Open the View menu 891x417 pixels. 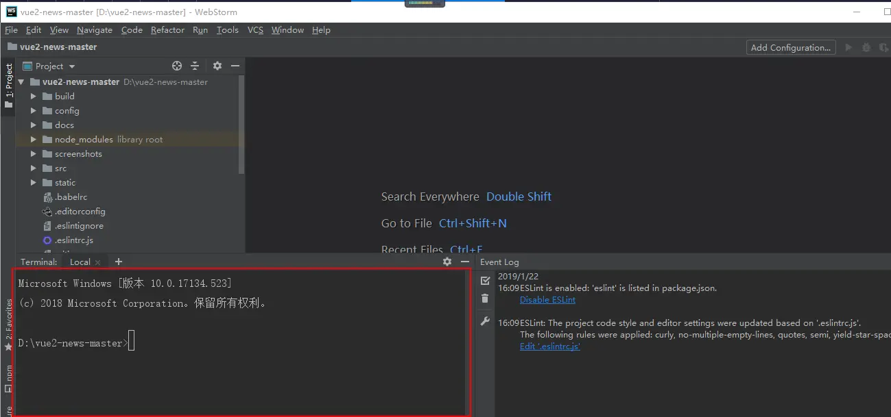pyautogui.click(x=60, y=30)
